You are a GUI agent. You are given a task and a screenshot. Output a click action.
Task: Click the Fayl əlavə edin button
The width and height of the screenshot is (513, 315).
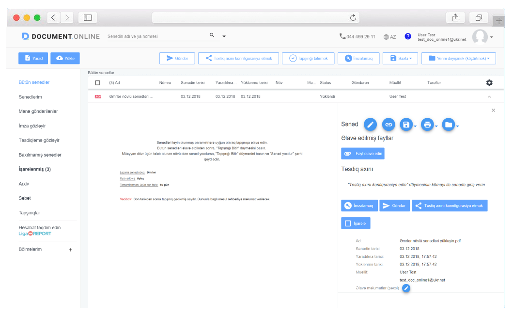[362, 154]
